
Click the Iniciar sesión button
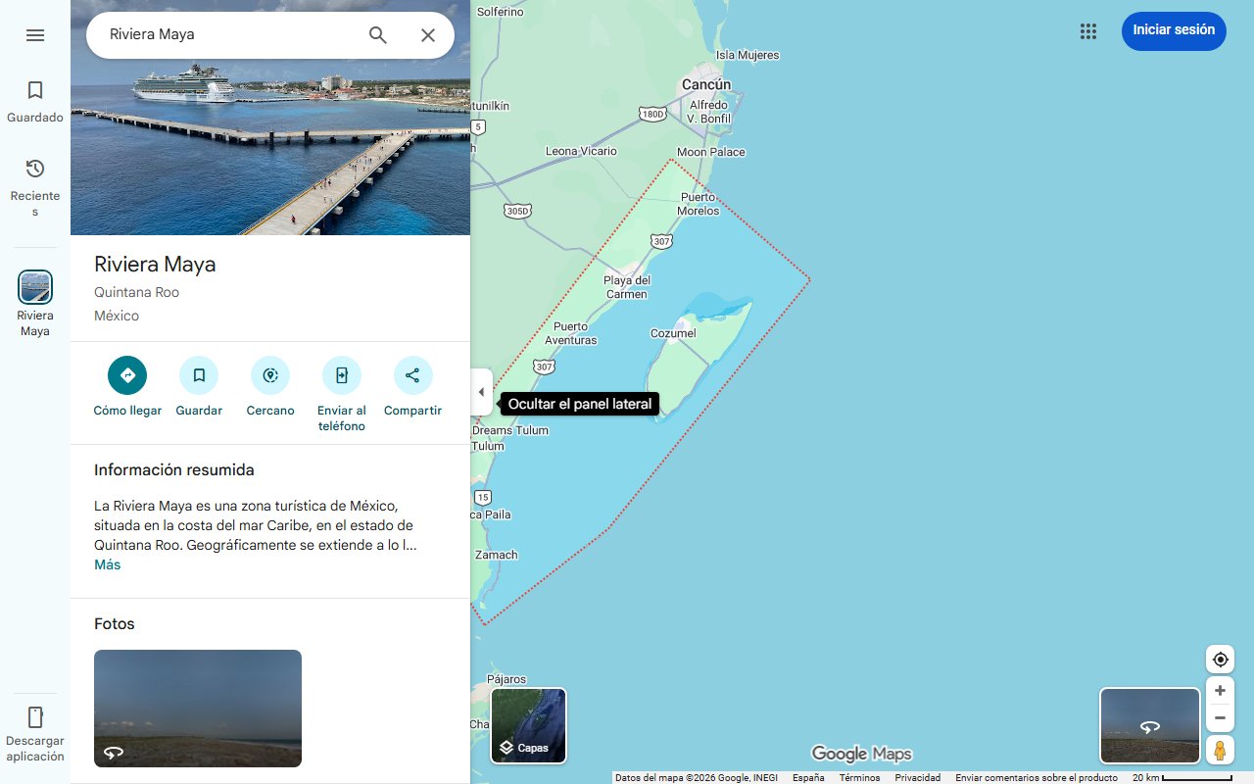[x=1173, y=30]
